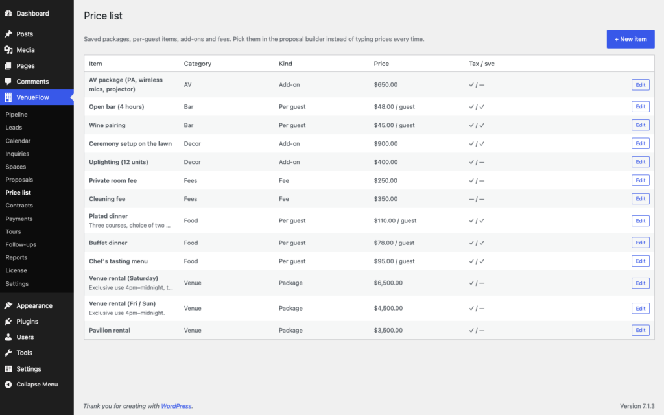Open License submenu item

[16, 270]
